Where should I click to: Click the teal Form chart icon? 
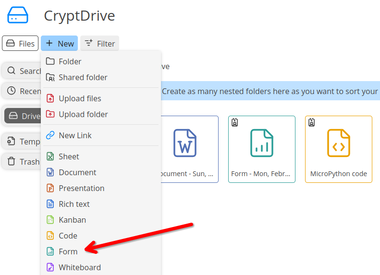pyautogui.click(x=50, y=251)
